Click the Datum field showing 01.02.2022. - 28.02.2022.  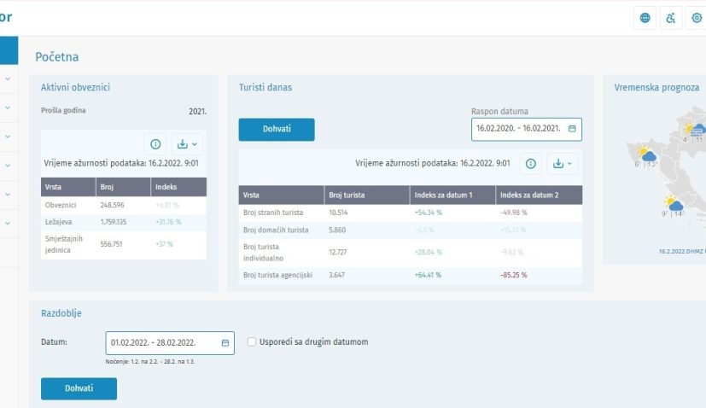(x=162, y=343)
